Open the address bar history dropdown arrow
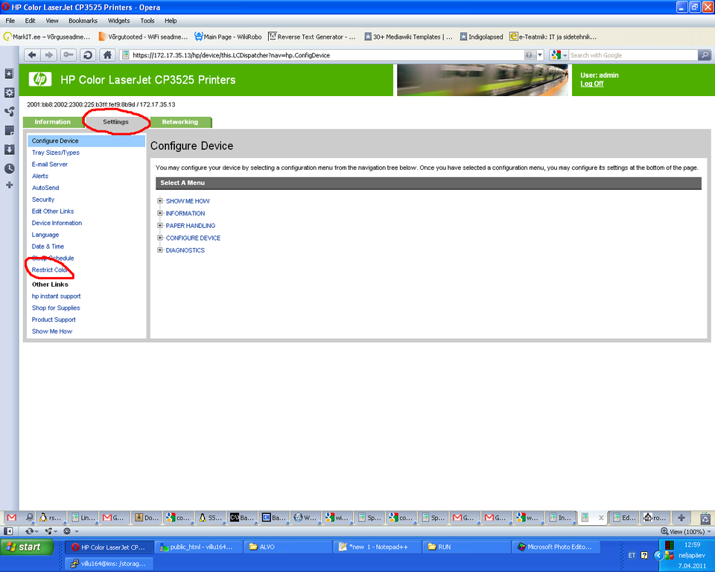The image size is (715, 572). tap(541, 55)
